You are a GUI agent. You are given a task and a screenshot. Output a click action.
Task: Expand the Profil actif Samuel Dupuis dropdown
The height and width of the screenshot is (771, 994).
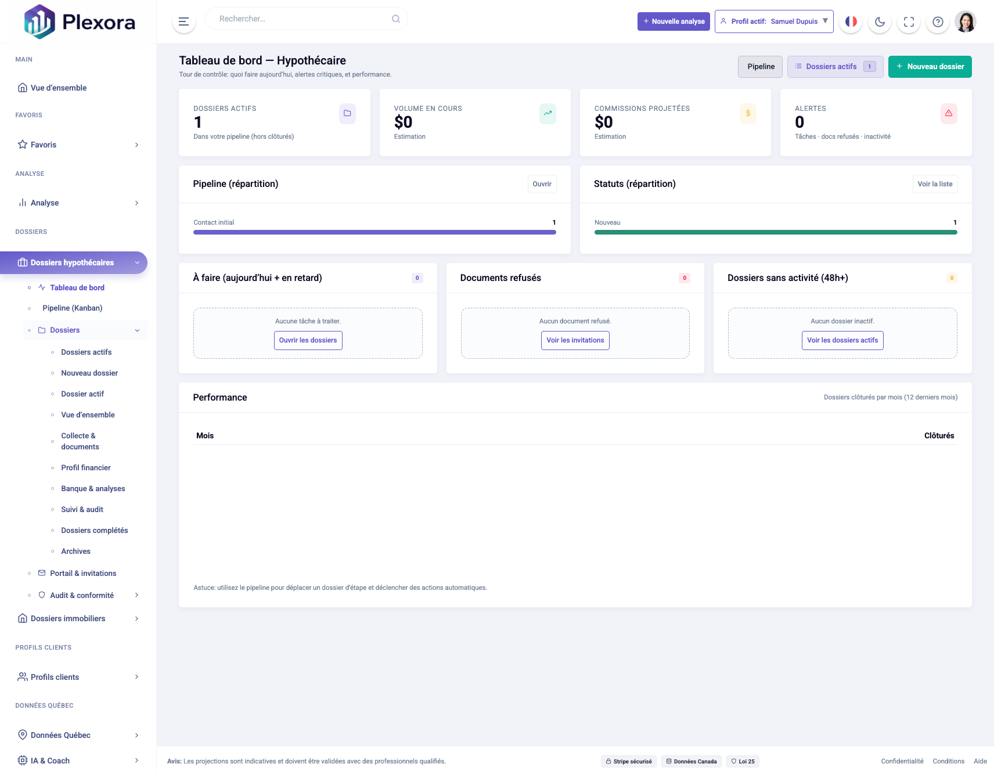point(775,21)
